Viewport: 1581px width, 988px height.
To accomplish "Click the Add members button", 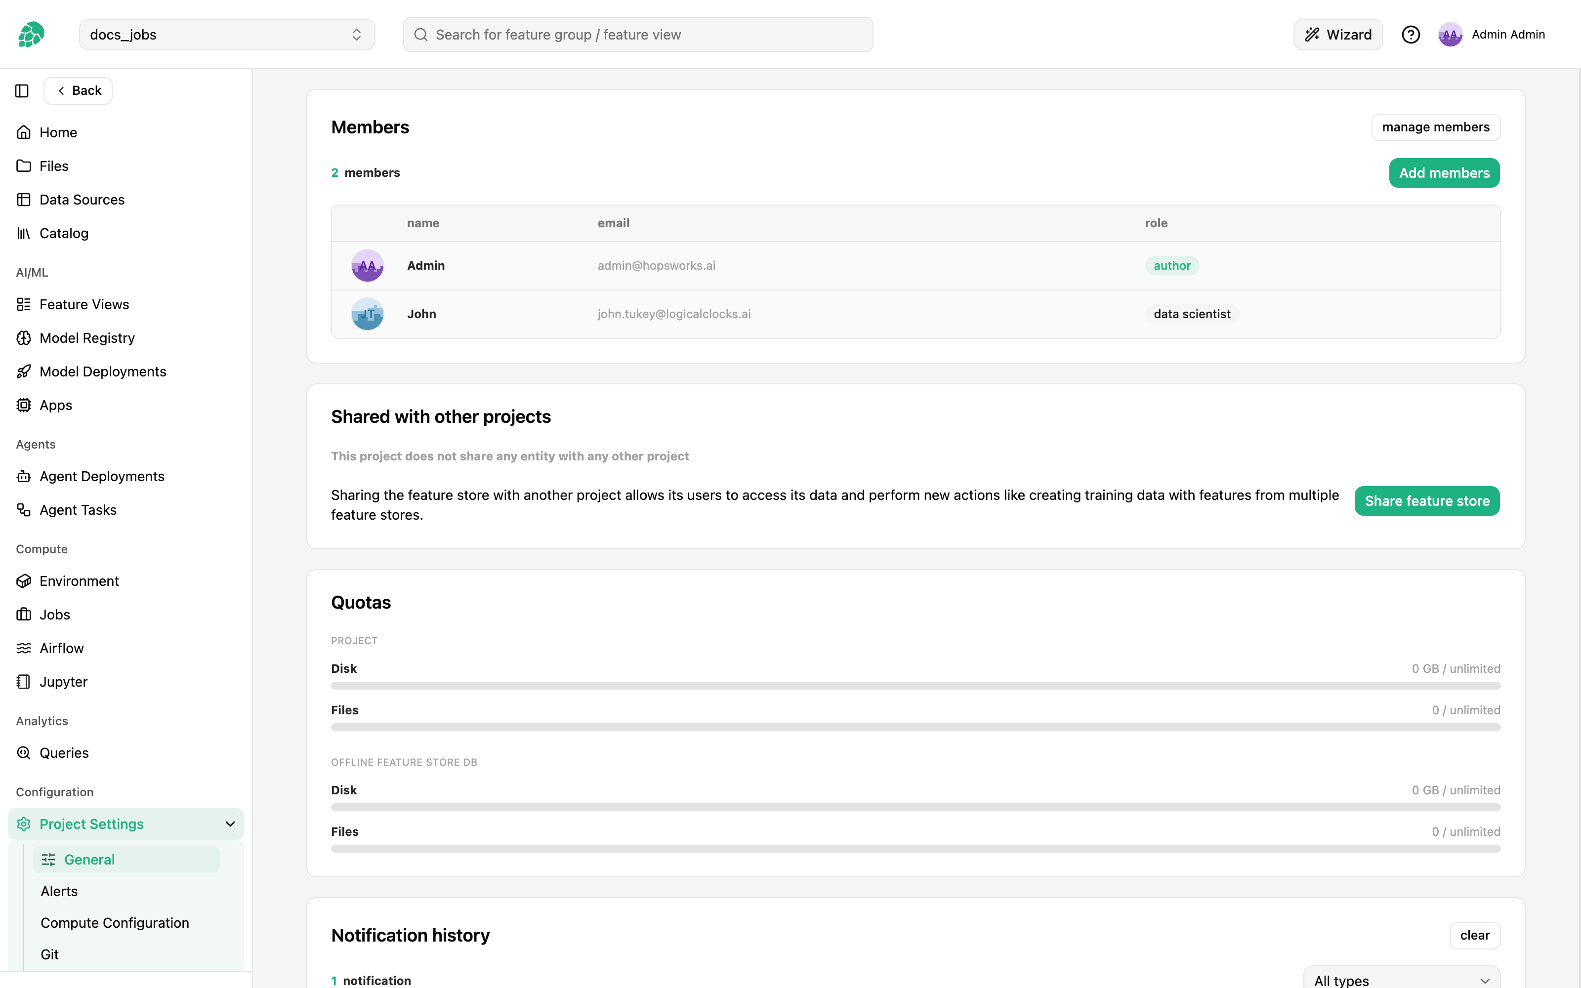I will pos(1444,173).
